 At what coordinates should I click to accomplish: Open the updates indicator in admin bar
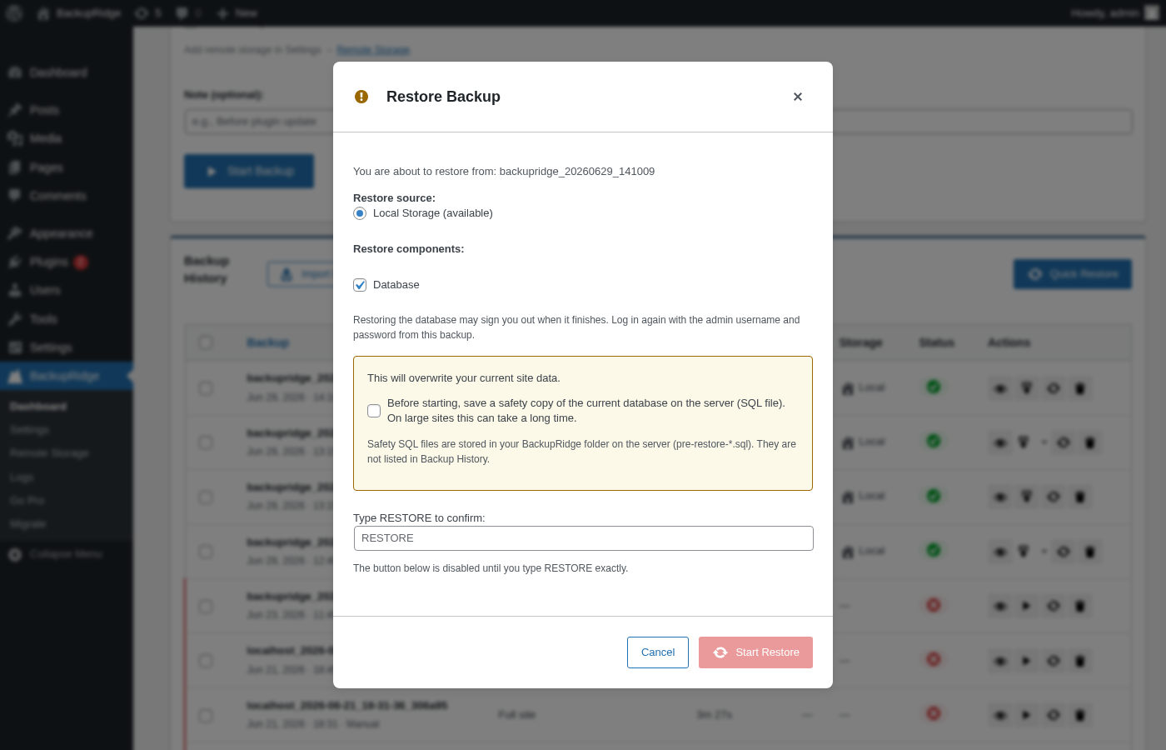(148, 13)
